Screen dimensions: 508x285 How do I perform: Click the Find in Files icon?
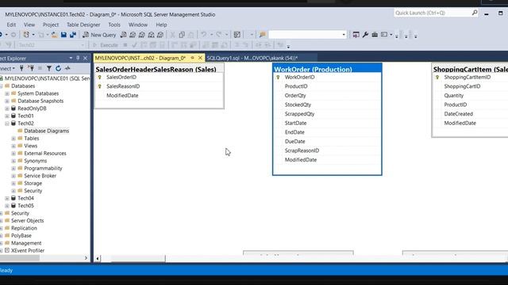click(x=263, y=35)
